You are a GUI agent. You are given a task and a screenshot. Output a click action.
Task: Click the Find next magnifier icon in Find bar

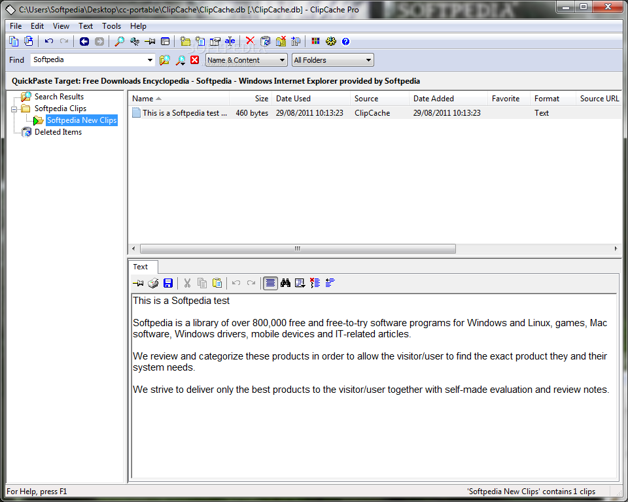181,60
